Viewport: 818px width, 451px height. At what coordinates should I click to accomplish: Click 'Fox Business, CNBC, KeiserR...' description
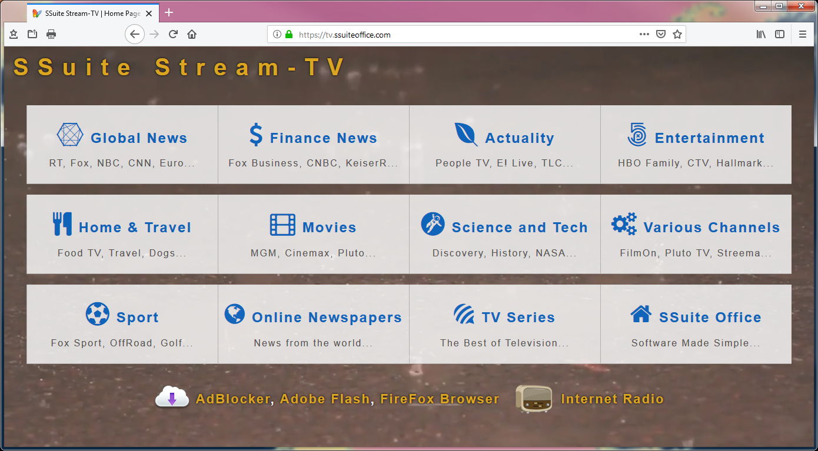click(x=313, y=163)
